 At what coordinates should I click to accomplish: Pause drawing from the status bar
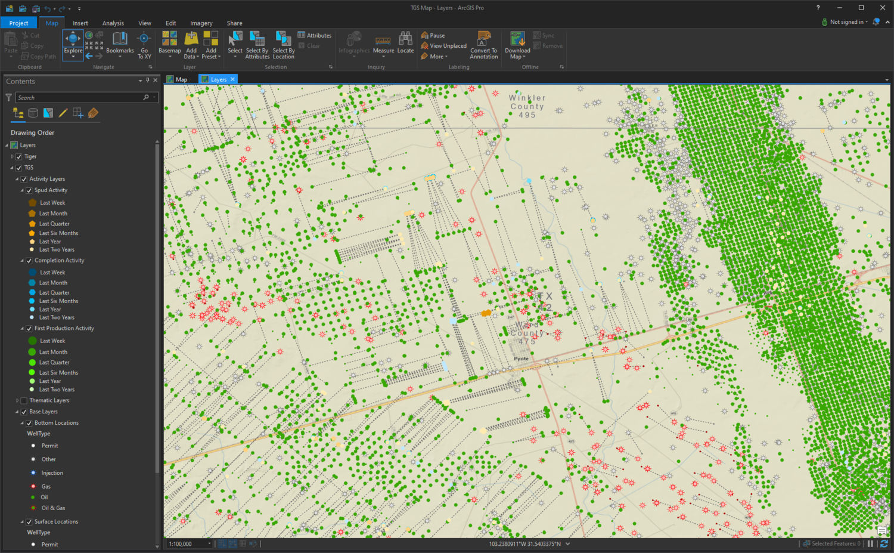pos(871,543)
